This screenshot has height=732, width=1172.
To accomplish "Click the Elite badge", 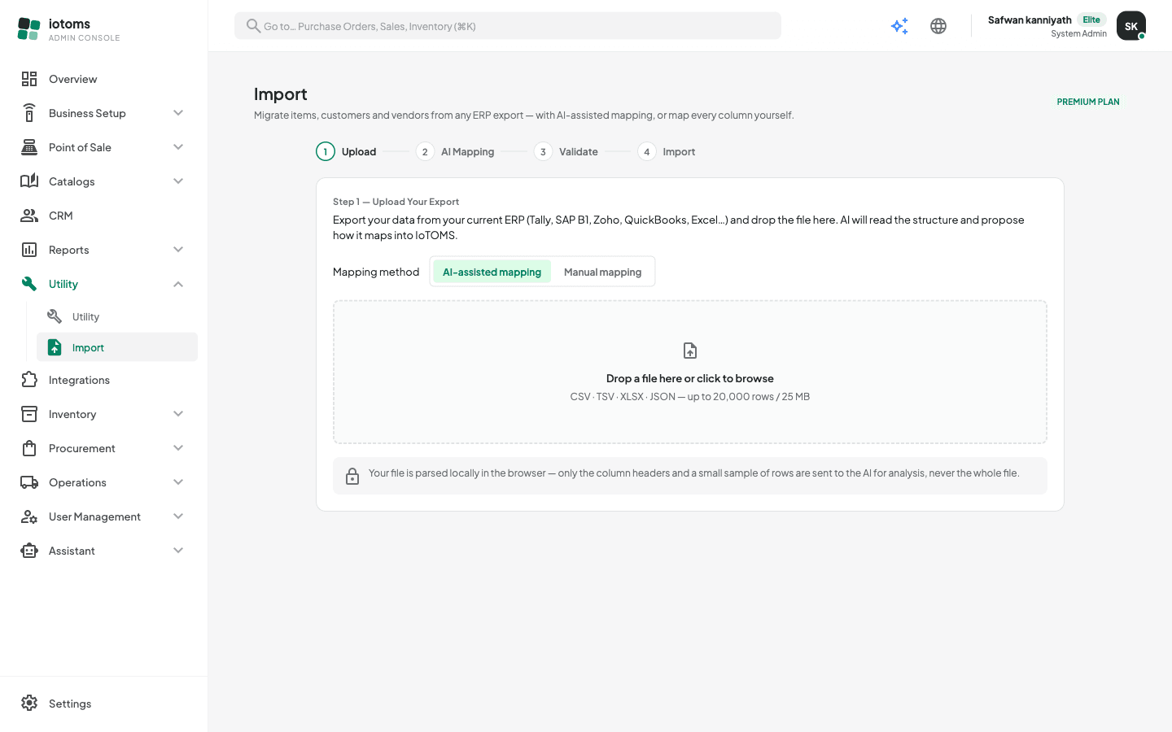I will tap(1091, 20).
